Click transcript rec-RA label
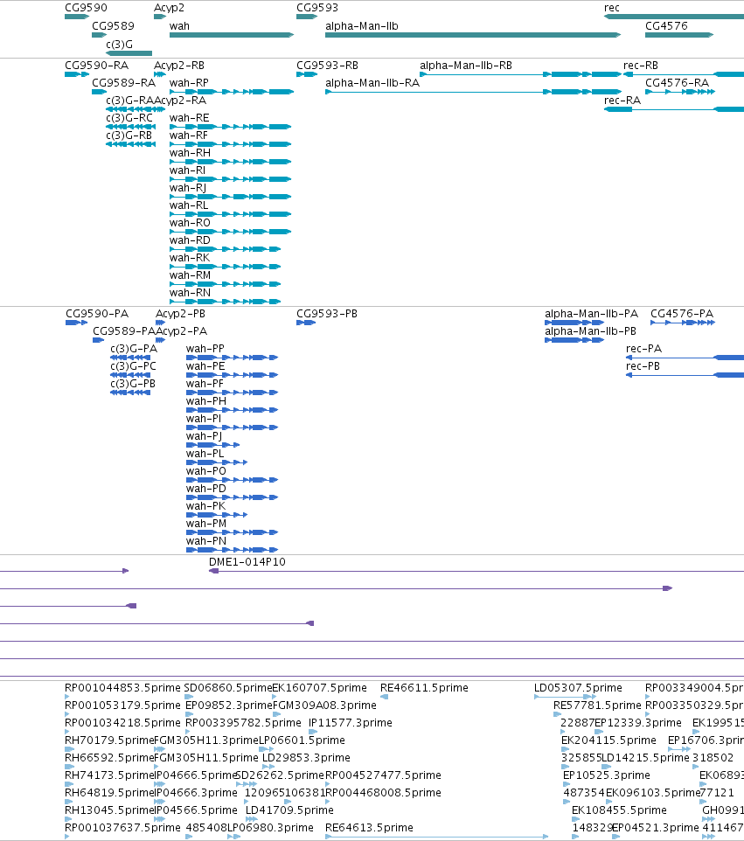The width and height of the screenshot is (744, 841). tap(622, 101)
